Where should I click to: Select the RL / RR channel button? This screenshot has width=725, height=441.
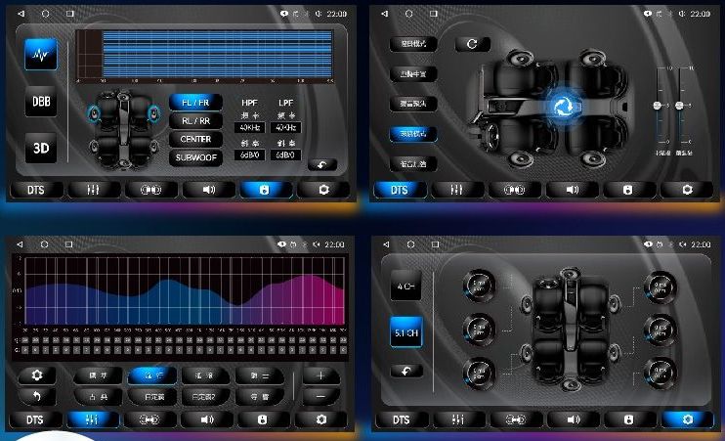(195, 120)
